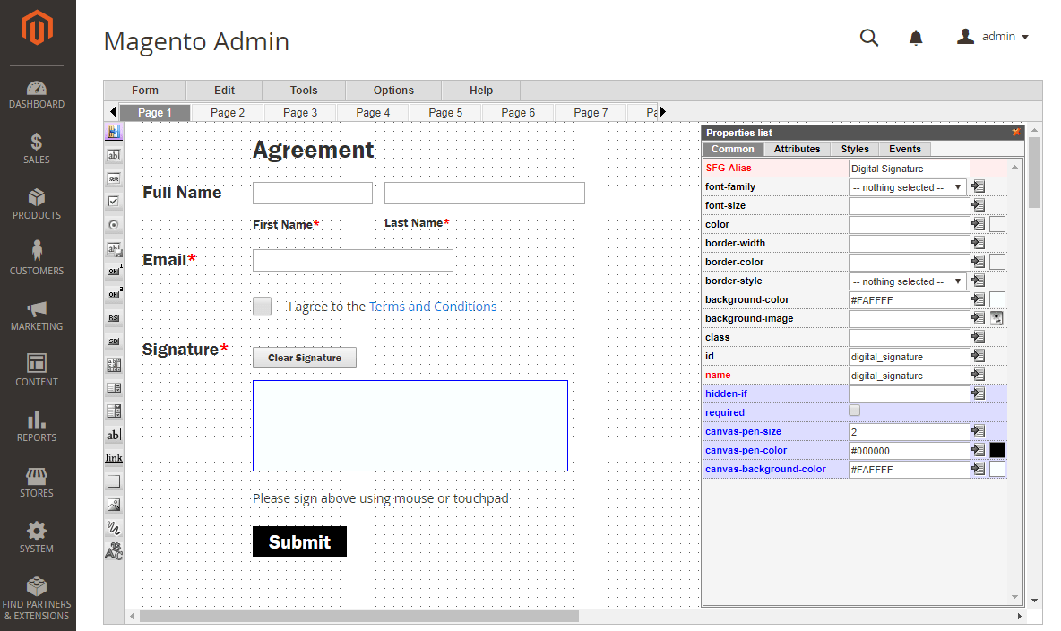This screenshot has width=1061, height=631.
Task: Select the checkbox element tool
Action: tap(113, 202)
